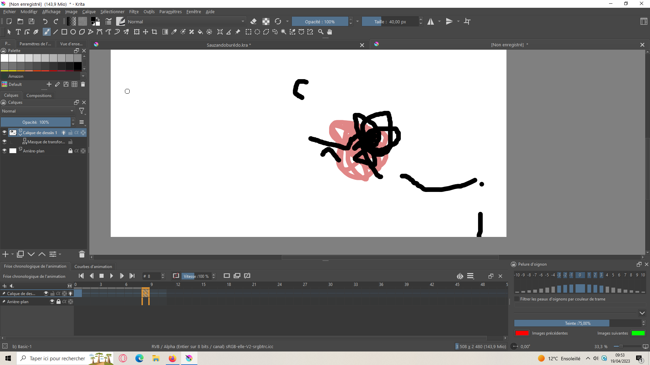Toggle visibility of Arrière-plan layer
Image resolution: width=650 pixels, height=365 pixels.
click(x=4, y=151)
